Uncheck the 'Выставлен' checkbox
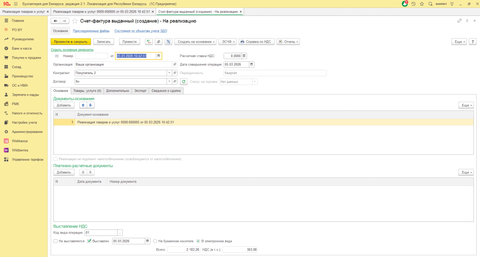 coord(89,241)
